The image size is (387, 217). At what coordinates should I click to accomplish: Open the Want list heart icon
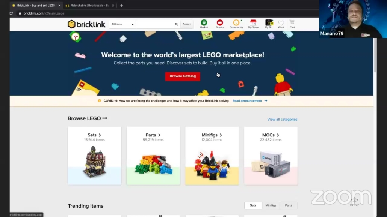pos(281,24)
